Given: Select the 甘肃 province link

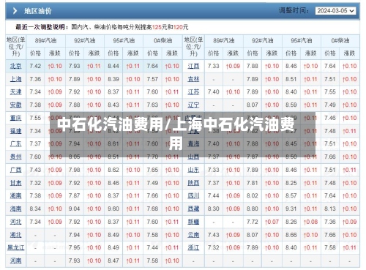Looking at the screenshot, I should [16, 183].
